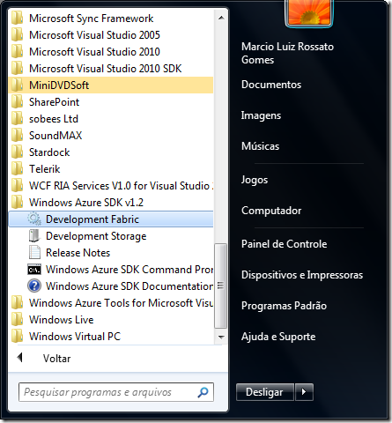
Task: Open Documentos link
Action: click(x=271, y=85)
